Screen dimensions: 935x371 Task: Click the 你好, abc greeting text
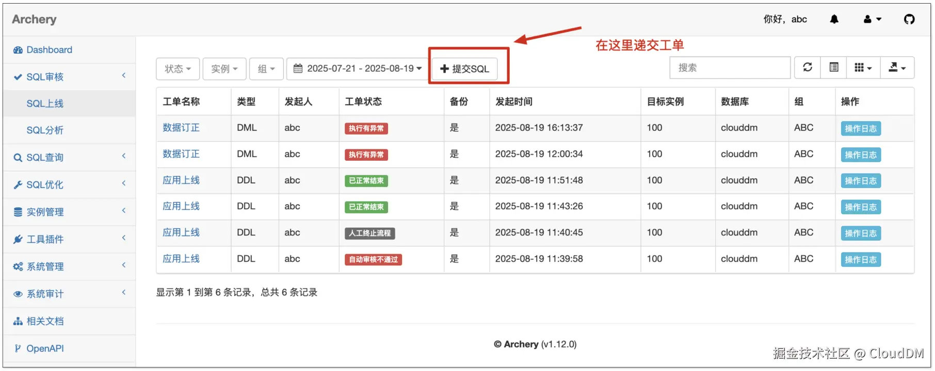(x=785, y=19)
